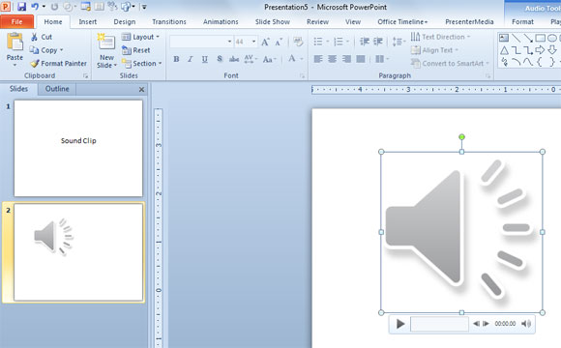
Task: Click the Reset slide button
Action: [x=136, y=50]
